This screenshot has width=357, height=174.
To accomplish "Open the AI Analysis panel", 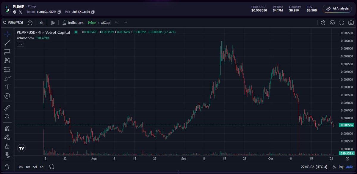I will [x=337, y=9].
